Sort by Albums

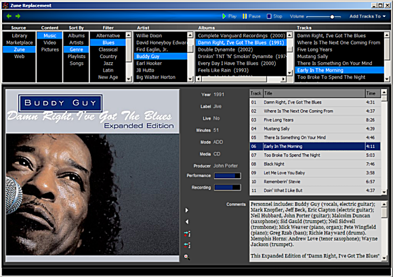(76, 36)
